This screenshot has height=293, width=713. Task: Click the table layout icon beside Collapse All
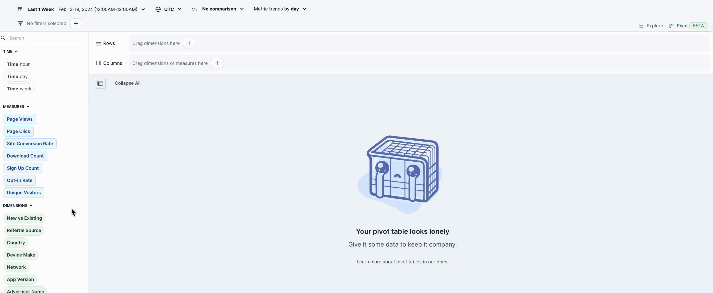click(100, 83)
